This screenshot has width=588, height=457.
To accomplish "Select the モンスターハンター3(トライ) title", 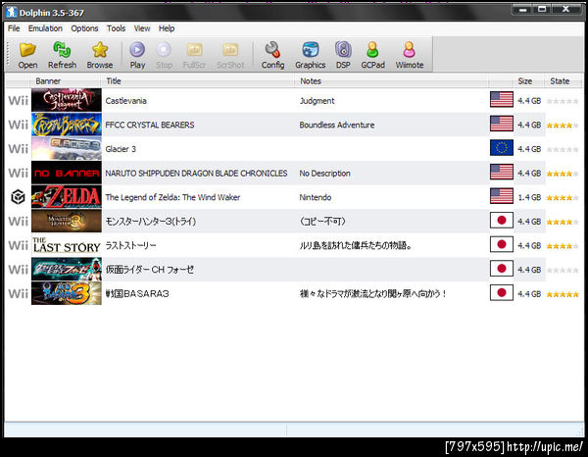I will click(x=150, y=222).
